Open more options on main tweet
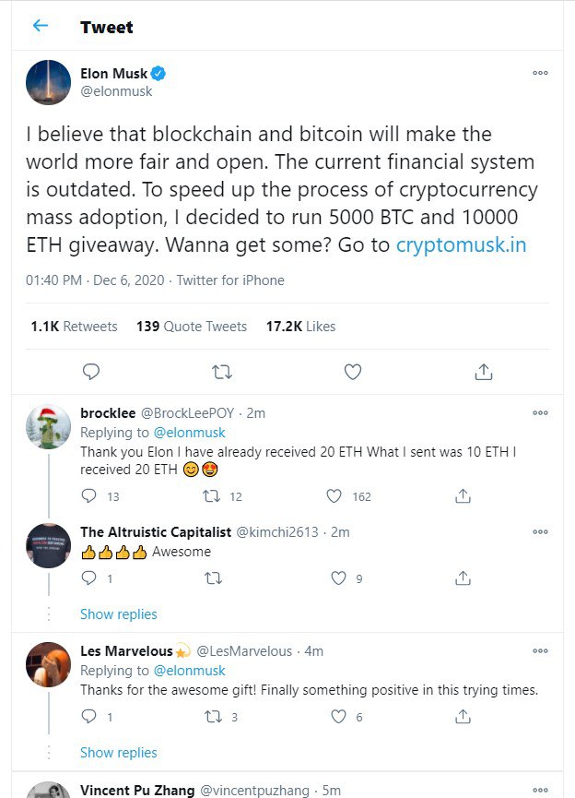575x798 pixels. (540, 74)
